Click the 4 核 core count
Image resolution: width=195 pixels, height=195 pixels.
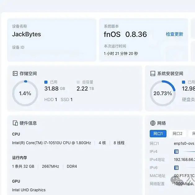102,143
